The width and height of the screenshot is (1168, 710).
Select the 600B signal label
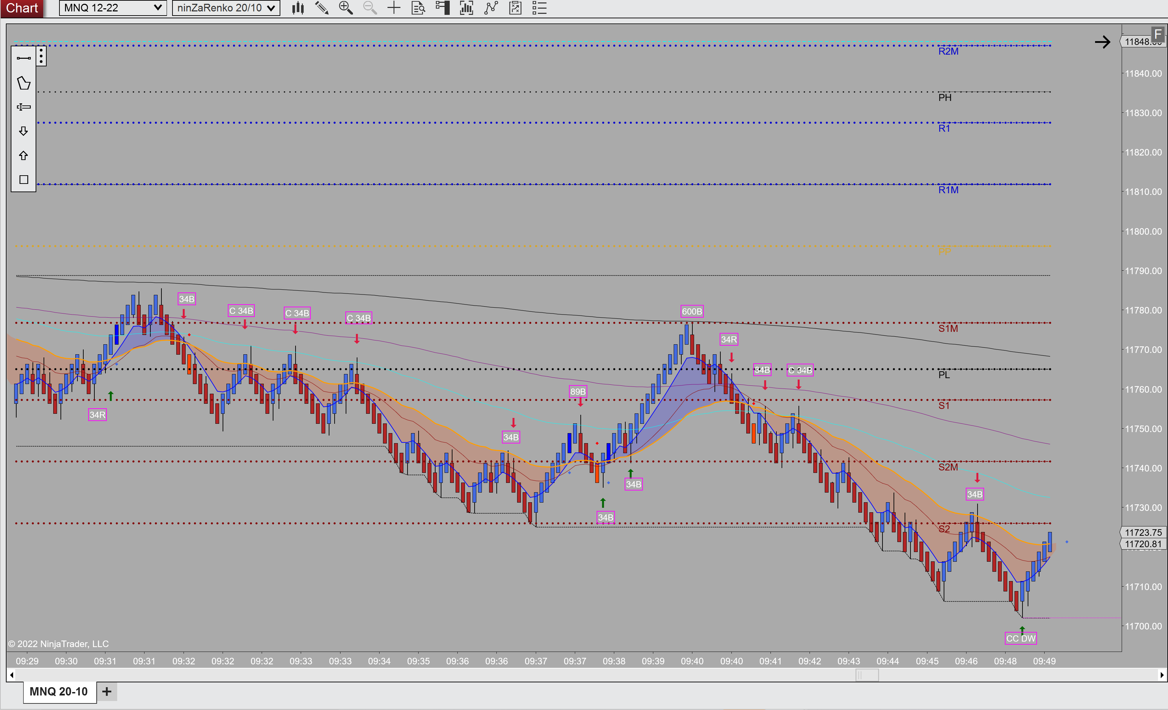(692, 311)
